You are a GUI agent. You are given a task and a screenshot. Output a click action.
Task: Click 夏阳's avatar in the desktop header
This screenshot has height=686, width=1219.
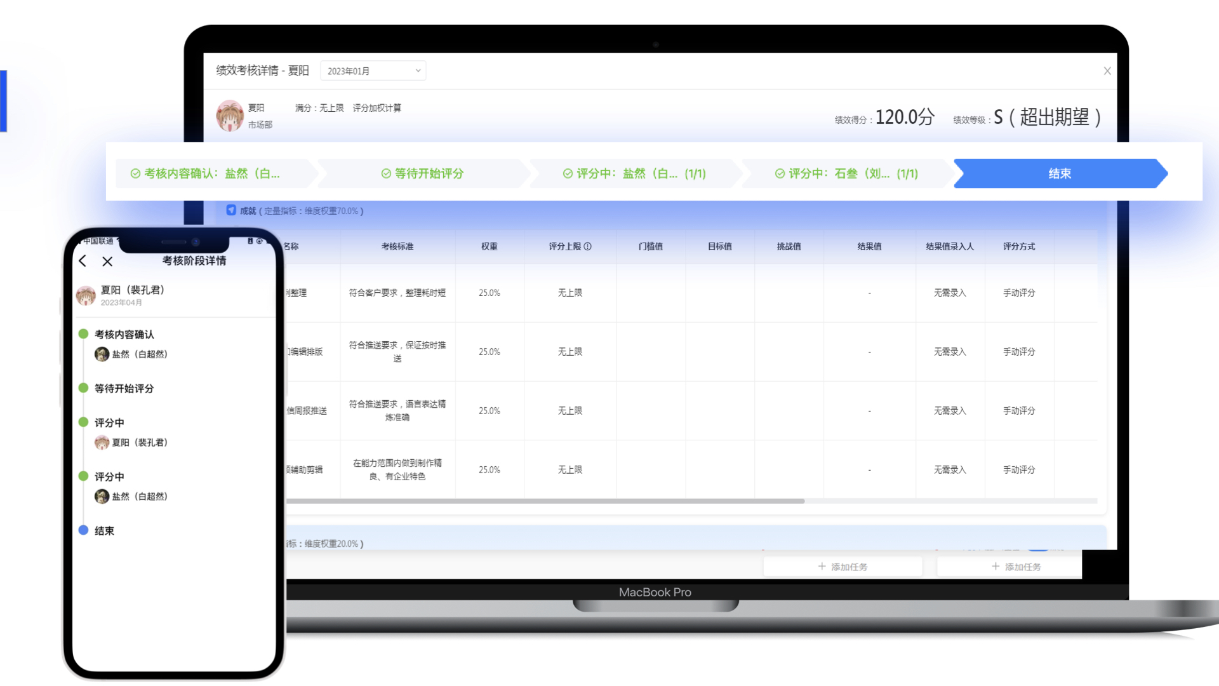(x=229, y=116)
